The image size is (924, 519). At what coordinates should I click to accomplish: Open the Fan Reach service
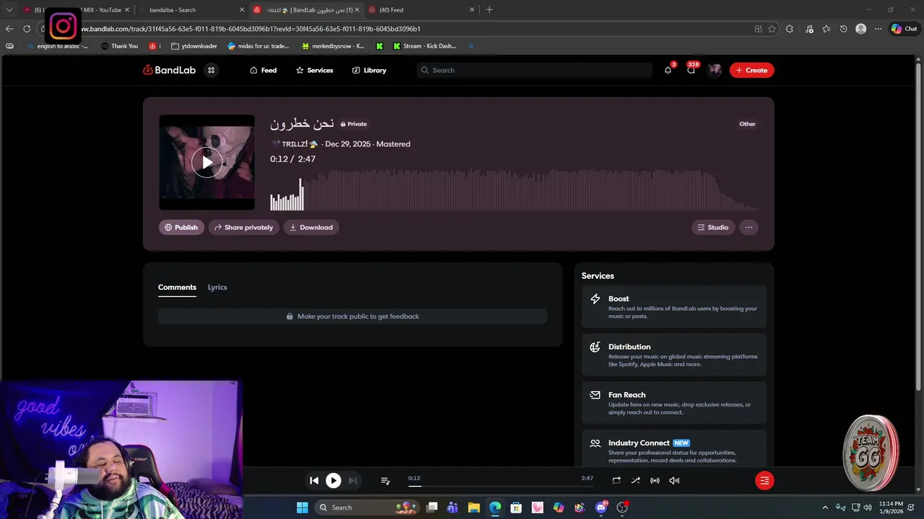tap(674, 403)
